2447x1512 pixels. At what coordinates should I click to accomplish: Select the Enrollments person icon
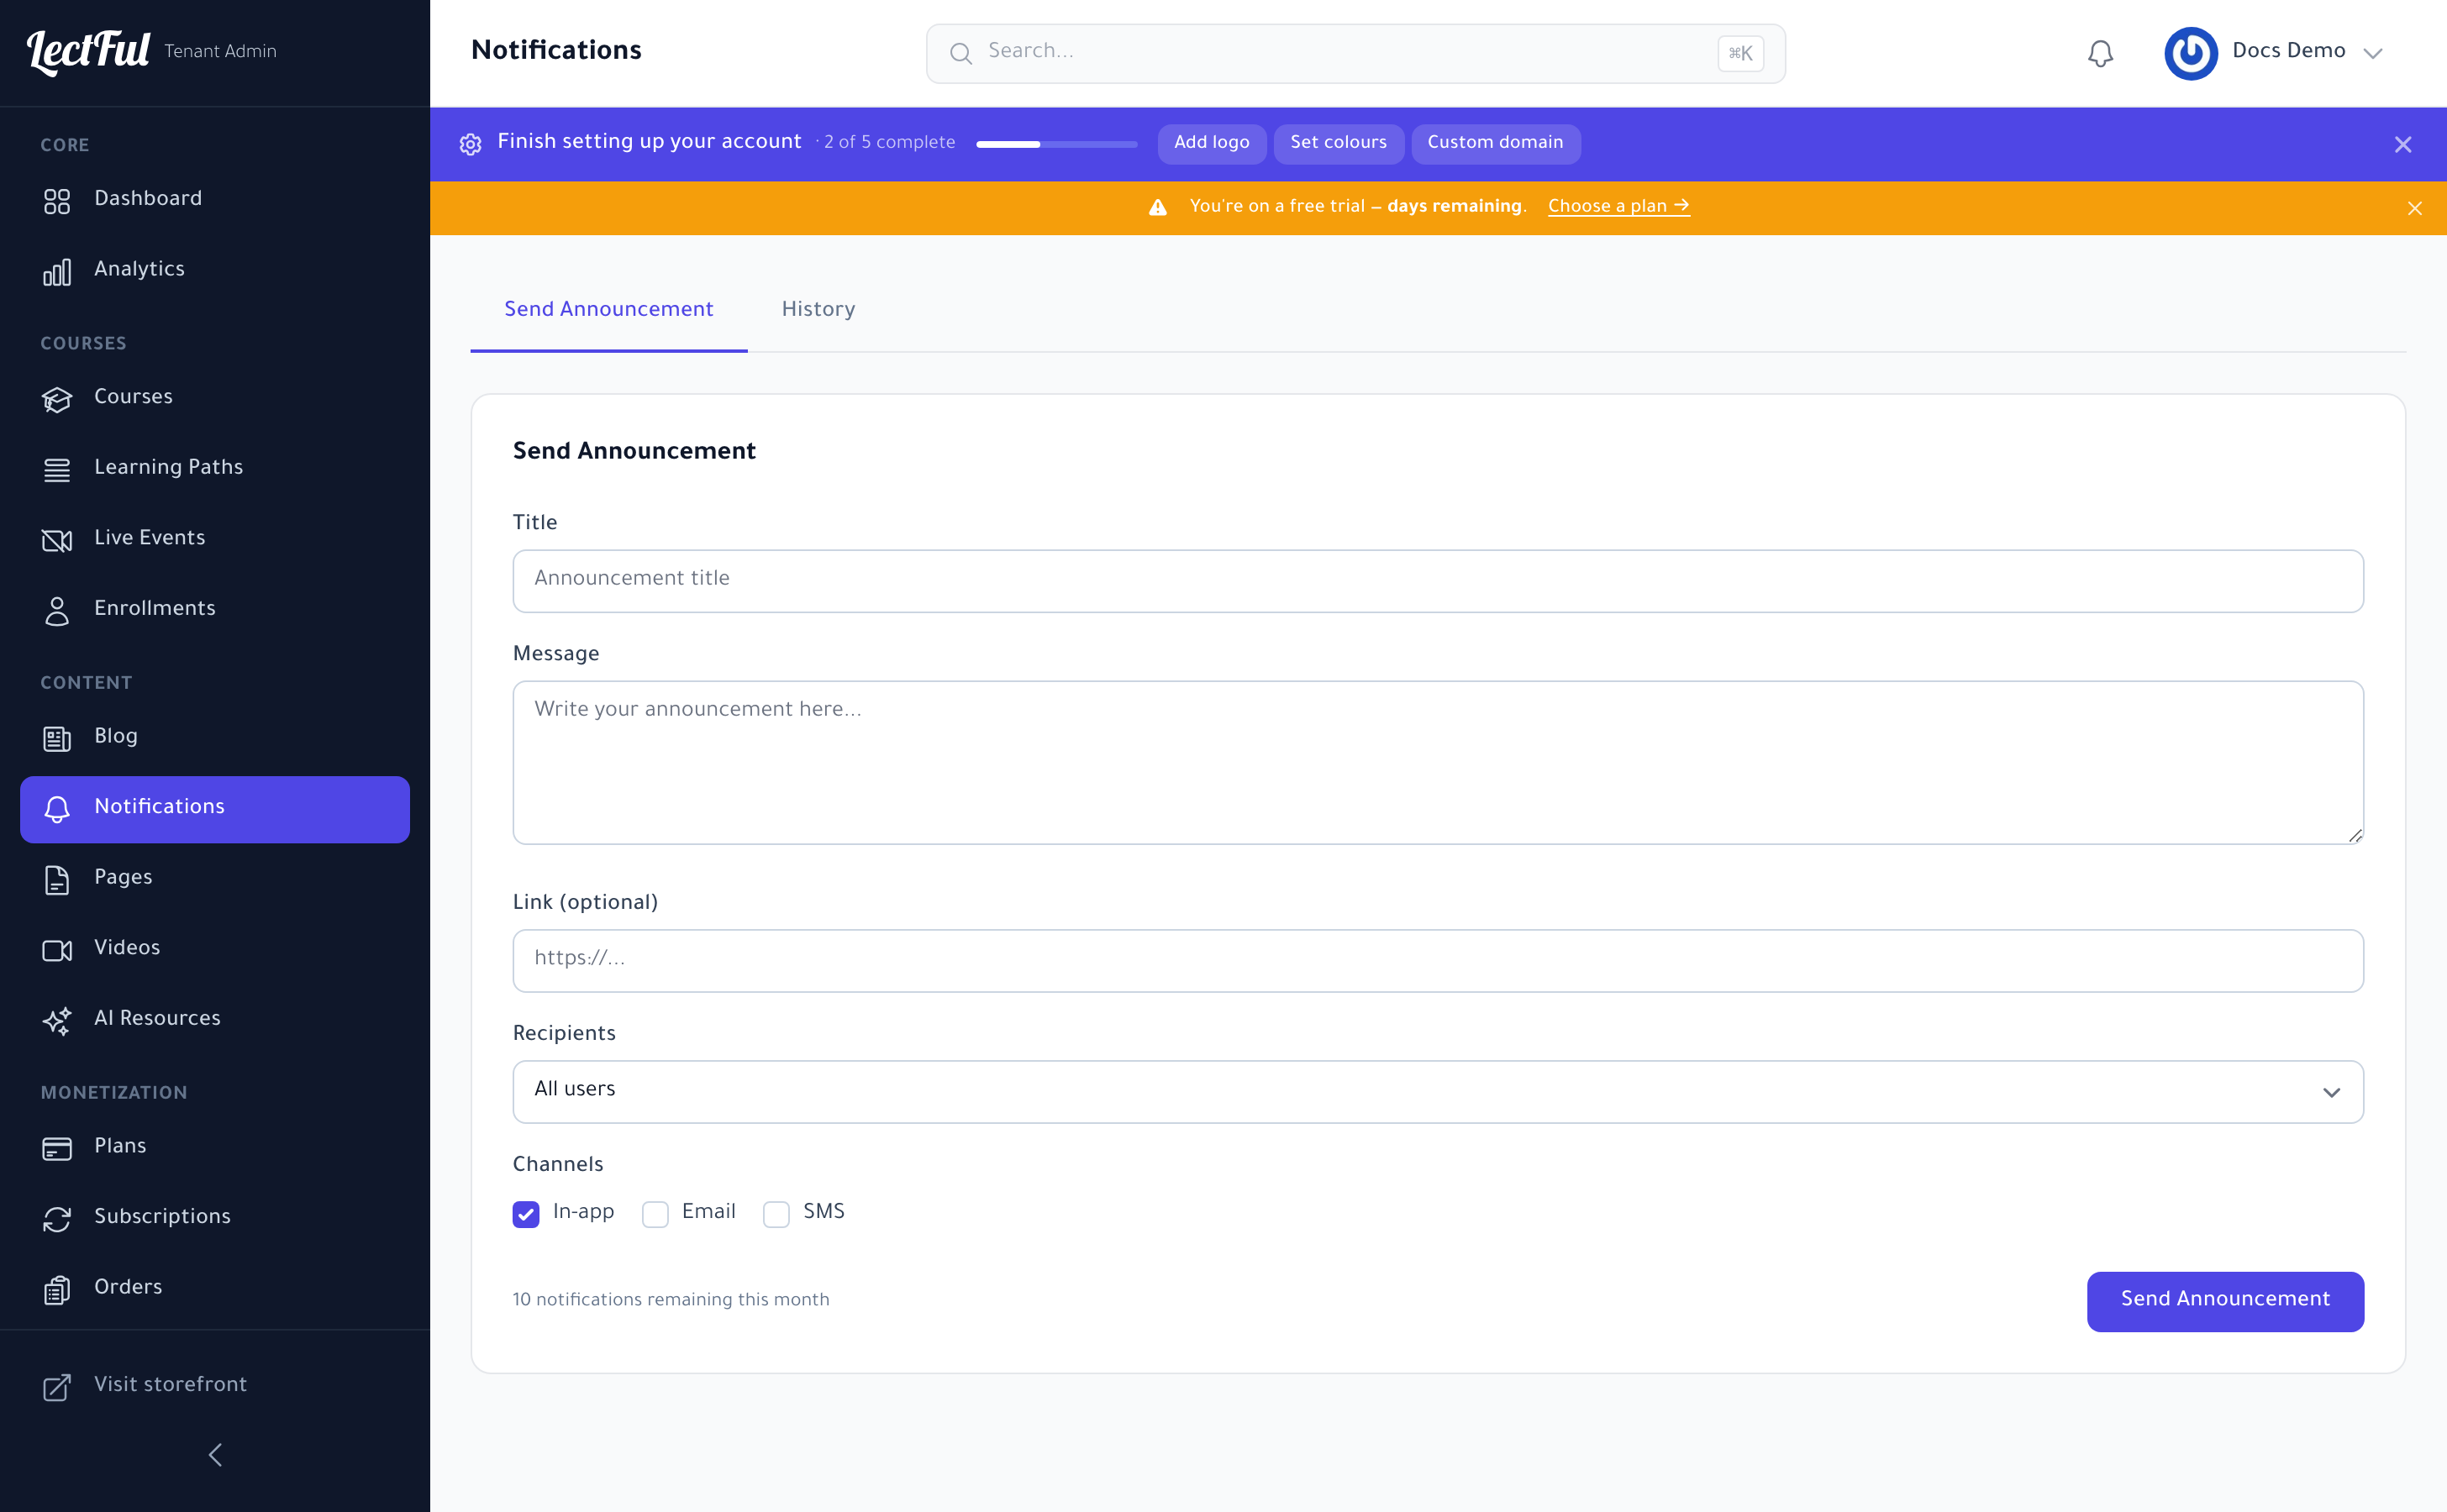(x=57, y=611)
